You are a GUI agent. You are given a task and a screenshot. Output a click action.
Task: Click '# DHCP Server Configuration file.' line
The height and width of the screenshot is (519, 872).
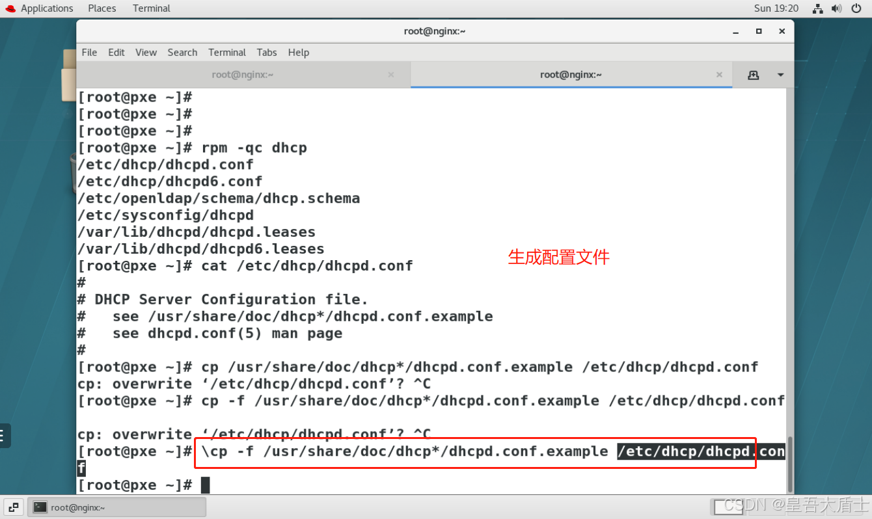[x=223, y=300]
